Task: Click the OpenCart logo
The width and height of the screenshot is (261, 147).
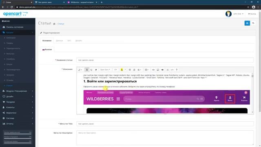Action: 15,14
